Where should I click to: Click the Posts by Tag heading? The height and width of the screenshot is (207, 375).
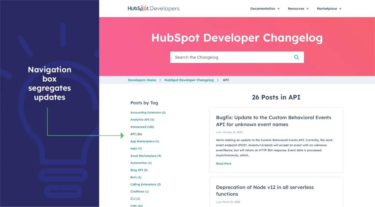point(144,103)
